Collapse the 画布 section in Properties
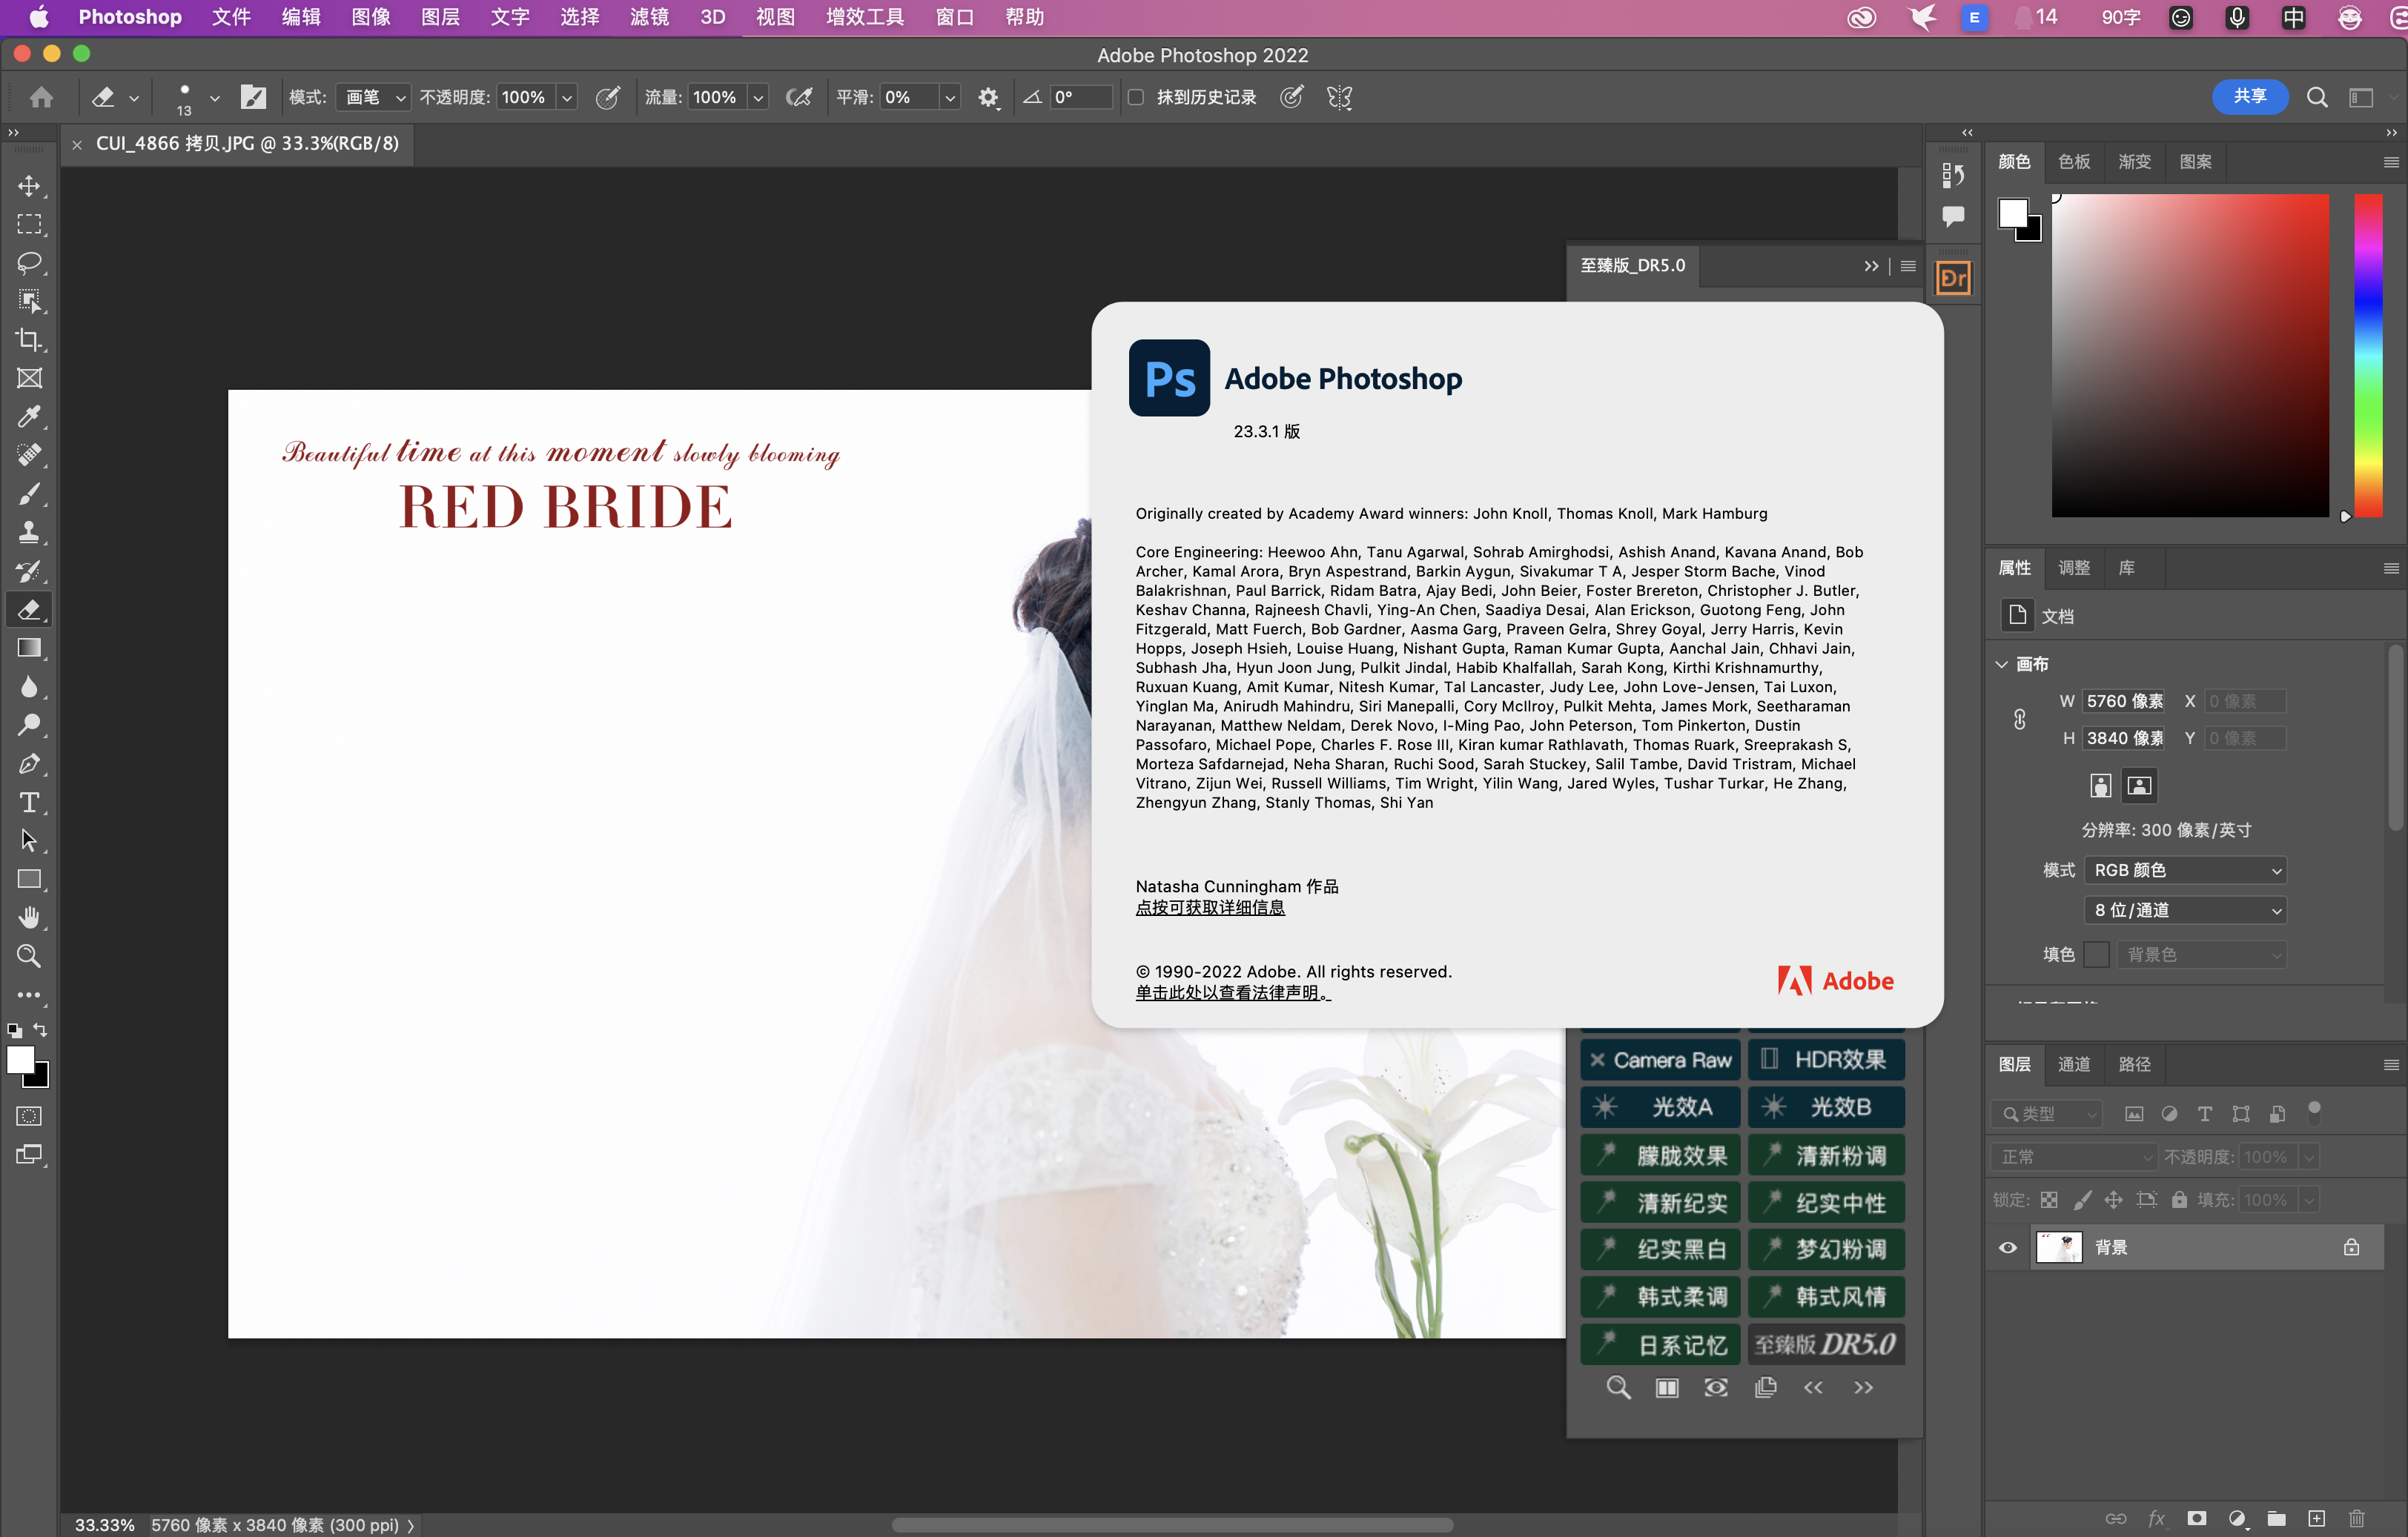 click(2002, 663)
